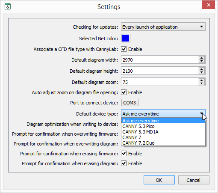
Task: Decrease Default diagram height with down arrow
Action: [x=201, y=72]
